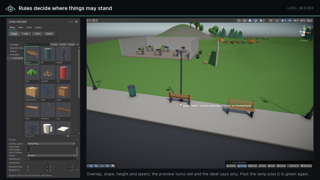Adjust the thumbnail size slider

tap(68, 136)
